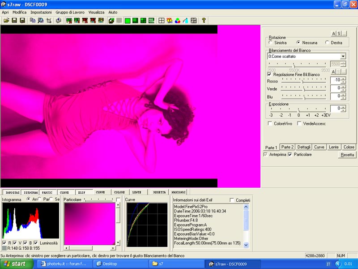This screenshot has width=358, height=269.
Task: Click Exif info scrollbar down arrow
Action: point(246,245)
